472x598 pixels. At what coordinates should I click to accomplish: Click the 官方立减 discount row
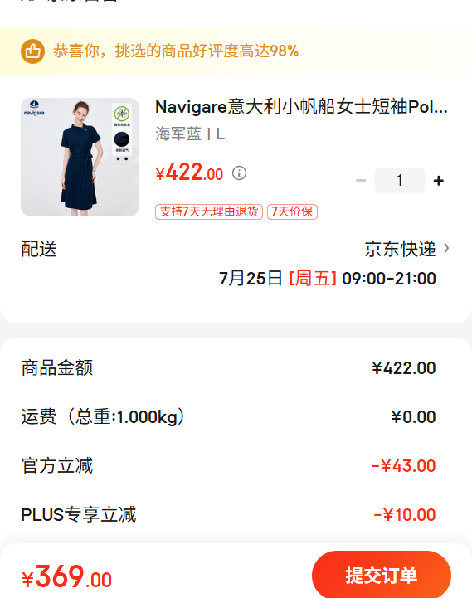228,465
